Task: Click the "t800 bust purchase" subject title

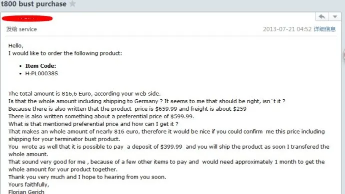Action: click(33, 3)
